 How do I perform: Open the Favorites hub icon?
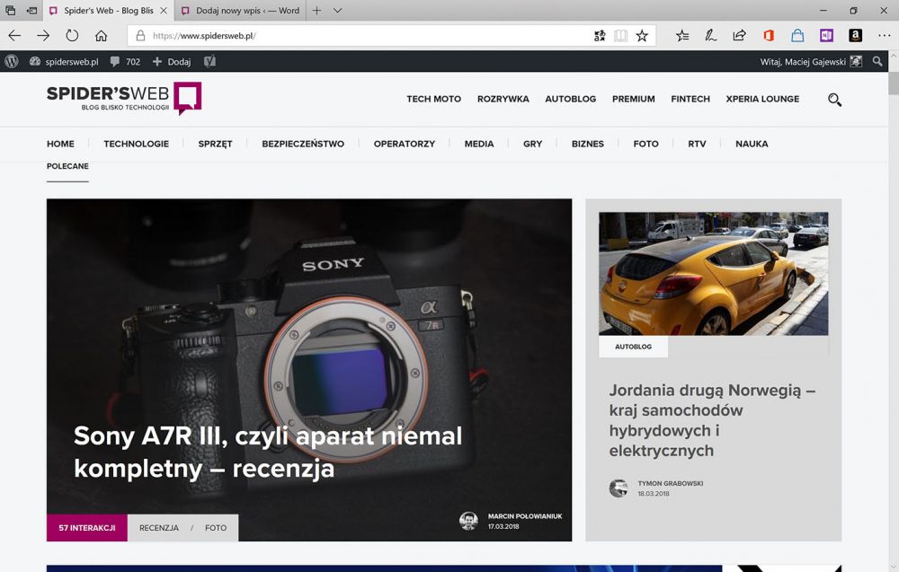[x=681, y=36]
